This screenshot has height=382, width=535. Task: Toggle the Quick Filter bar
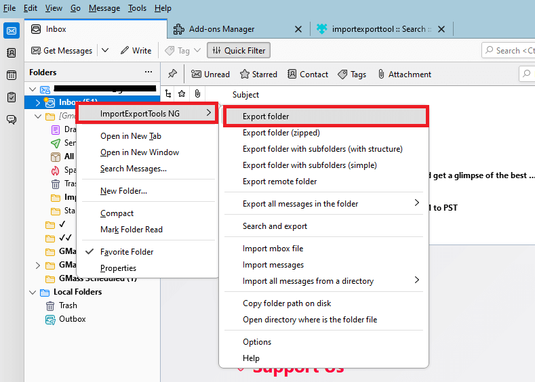[x=239, y=50]
